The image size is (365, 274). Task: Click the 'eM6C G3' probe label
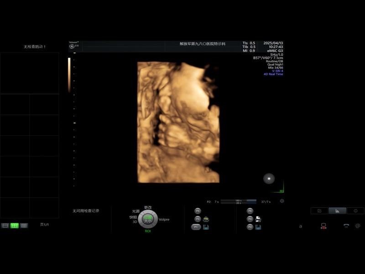coord(275,51)
